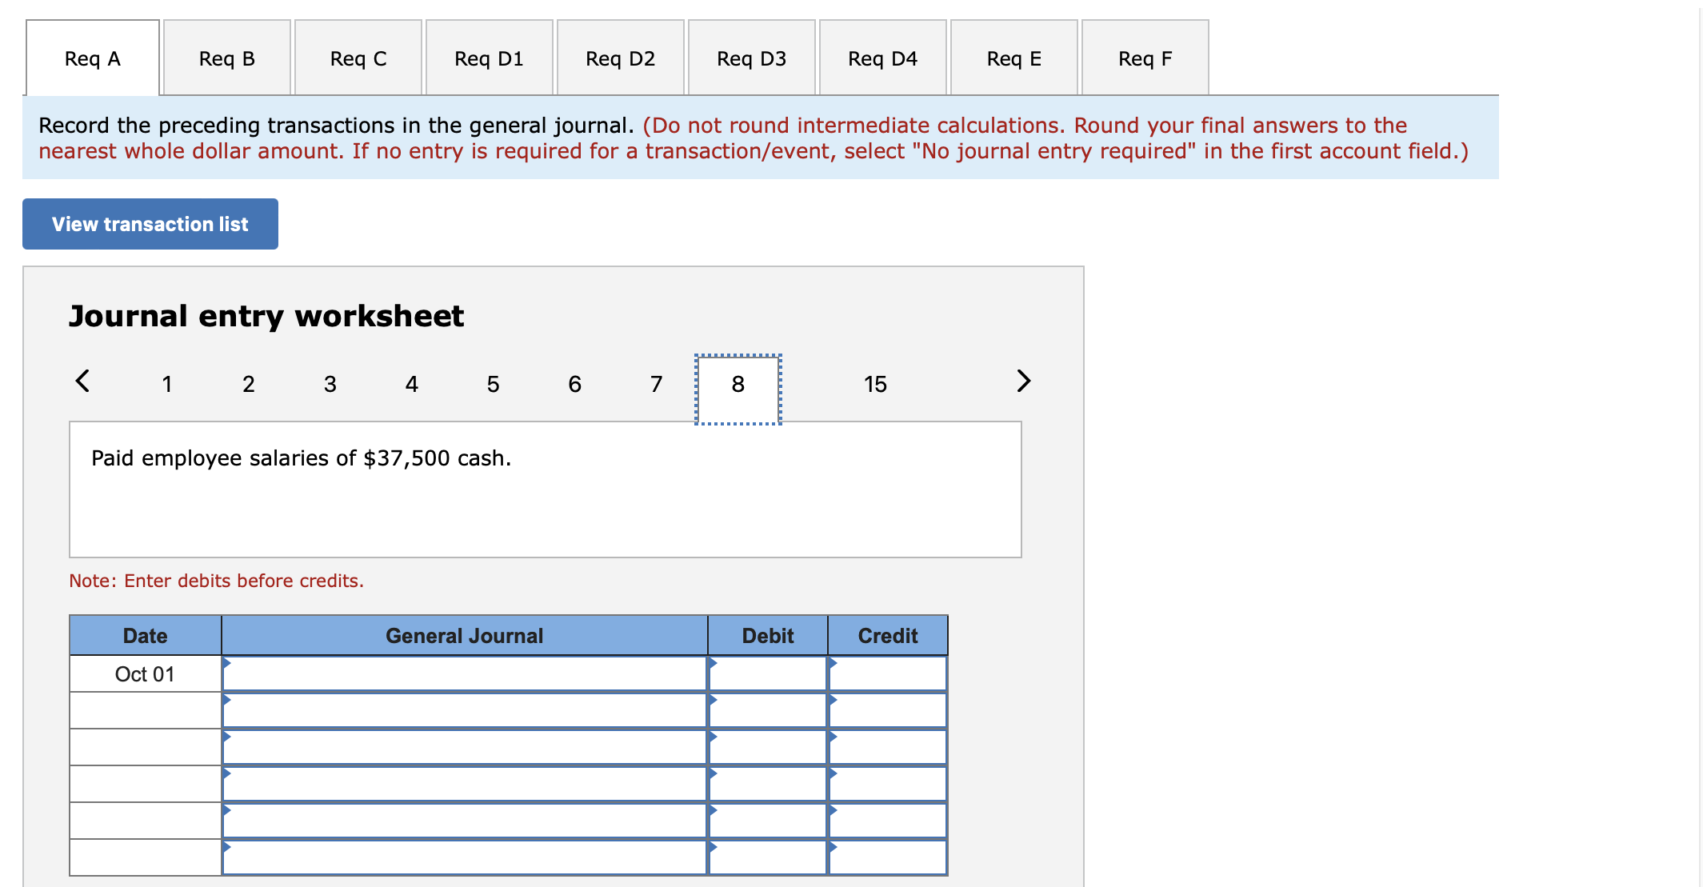Navigate to next journal entry with right arrow
This screenshot has width=1703, height=887.
(1024, 382)
